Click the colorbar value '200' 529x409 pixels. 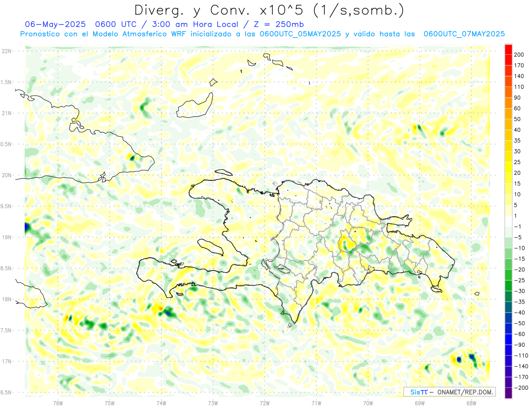tap(520, 55)
